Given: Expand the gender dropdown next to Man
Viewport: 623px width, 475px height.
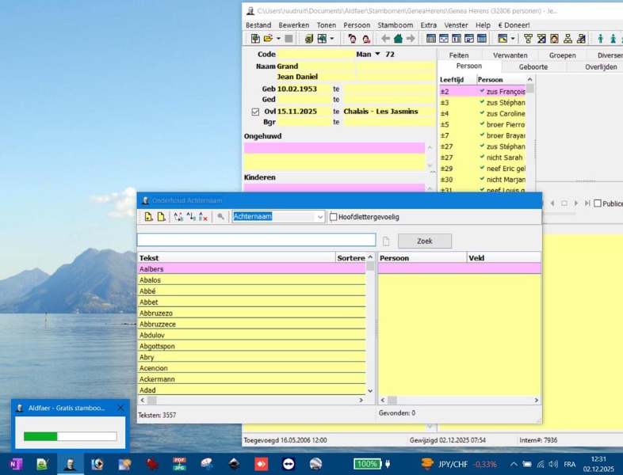Looking at the screenshot, I should tap(377, 55).
